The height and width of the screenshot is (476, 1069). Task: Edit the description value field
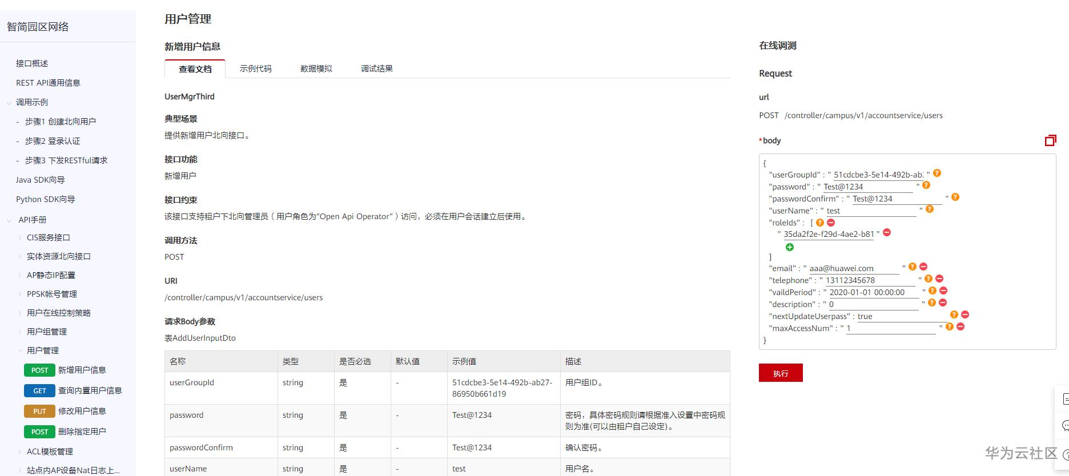[x=874, y=304]
